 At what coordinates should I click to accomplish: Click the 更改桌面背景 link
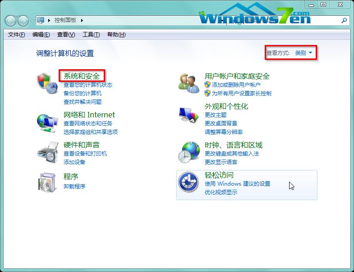point(221,123)
